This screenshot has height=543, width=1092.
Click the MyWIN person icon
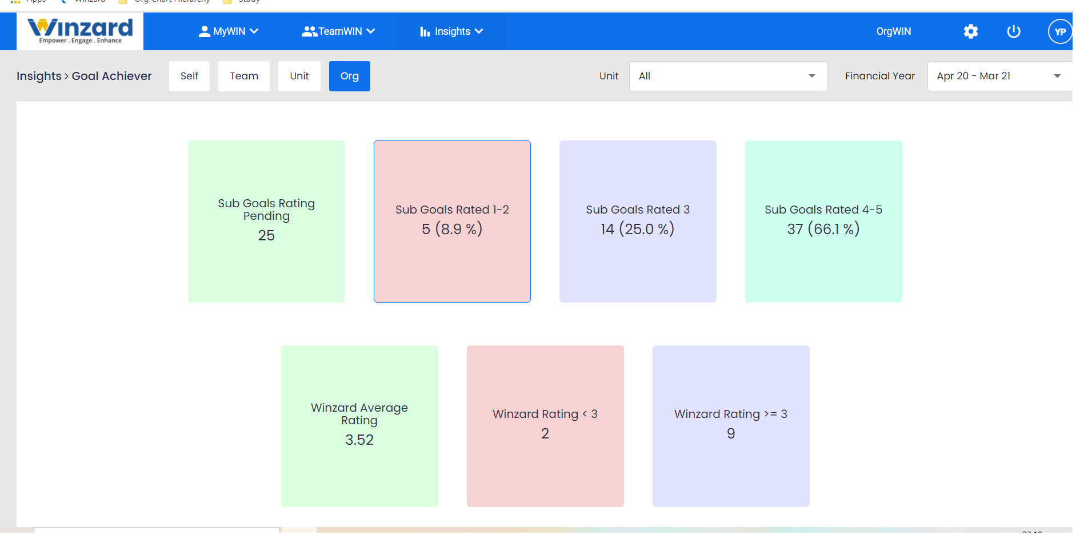(204, 31)
